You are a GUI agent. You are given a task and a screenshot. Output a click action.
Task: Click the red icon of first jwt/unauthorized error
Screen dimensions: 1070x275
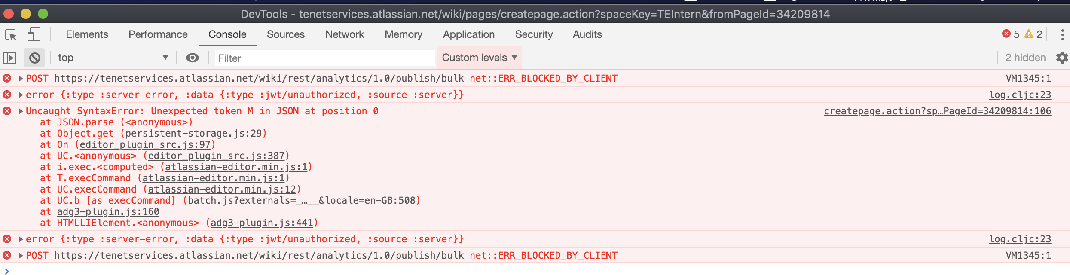pyautogui.click(x=7, y=95)
